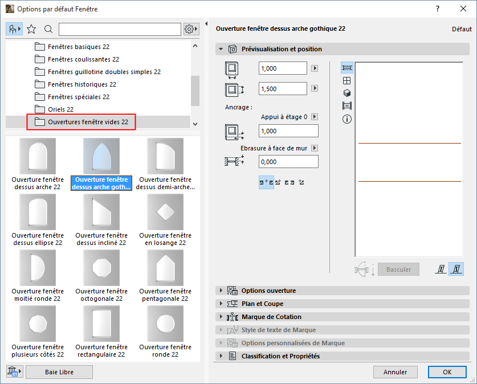Open the folder view library icon

14,29
